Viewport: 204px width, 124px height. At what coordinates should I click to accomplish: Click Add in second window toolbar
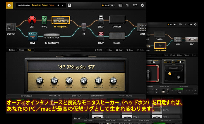173,55
